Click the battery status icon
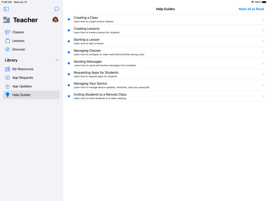The height and width of the screenshot is (201, 268). coord(264,2)
